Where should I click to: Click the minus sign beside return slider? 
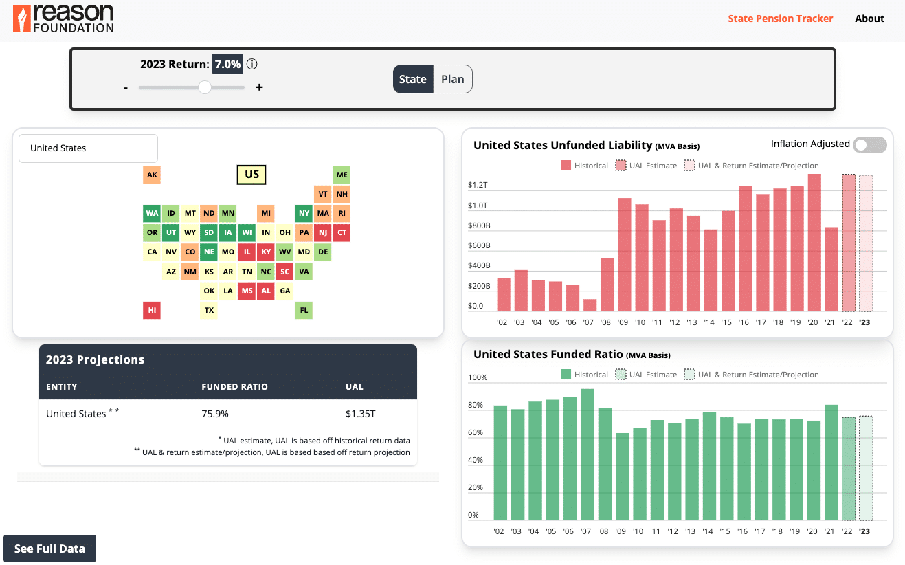[126, 88]
